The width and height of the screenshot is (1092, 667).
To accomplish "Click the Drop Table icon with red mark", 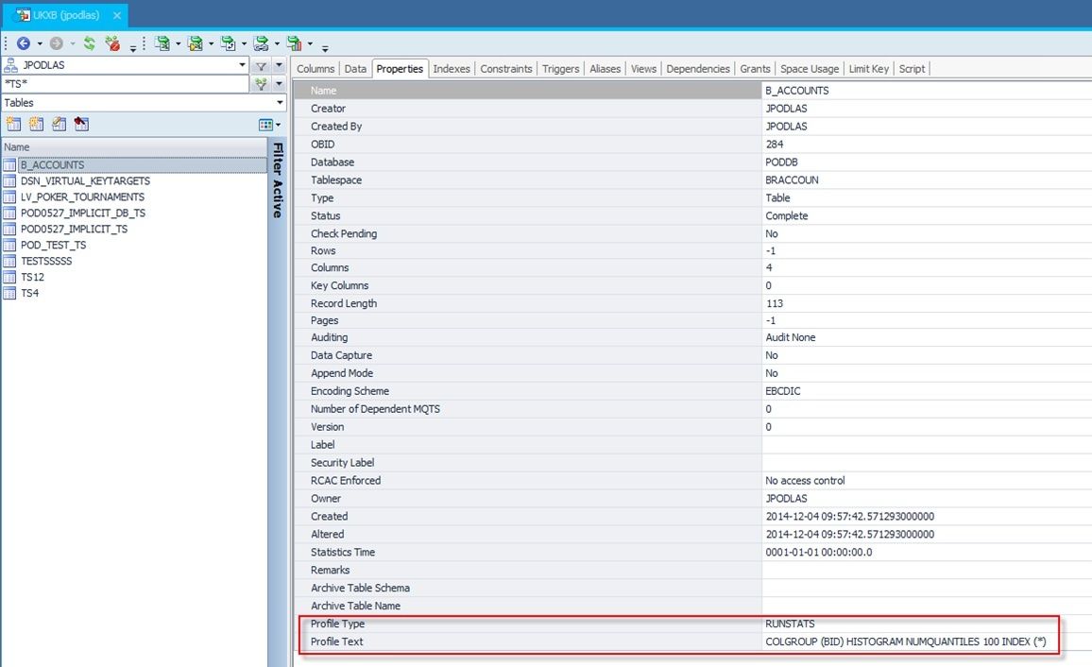I will [81, 124].
